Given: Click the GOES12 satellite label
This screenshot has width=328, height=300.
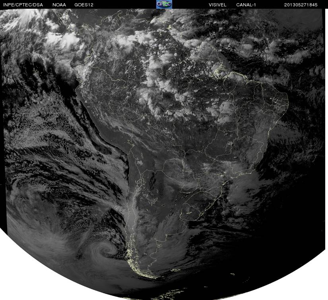Looking at the screenshot, I should pyautogui.click(x=84, y=5).
